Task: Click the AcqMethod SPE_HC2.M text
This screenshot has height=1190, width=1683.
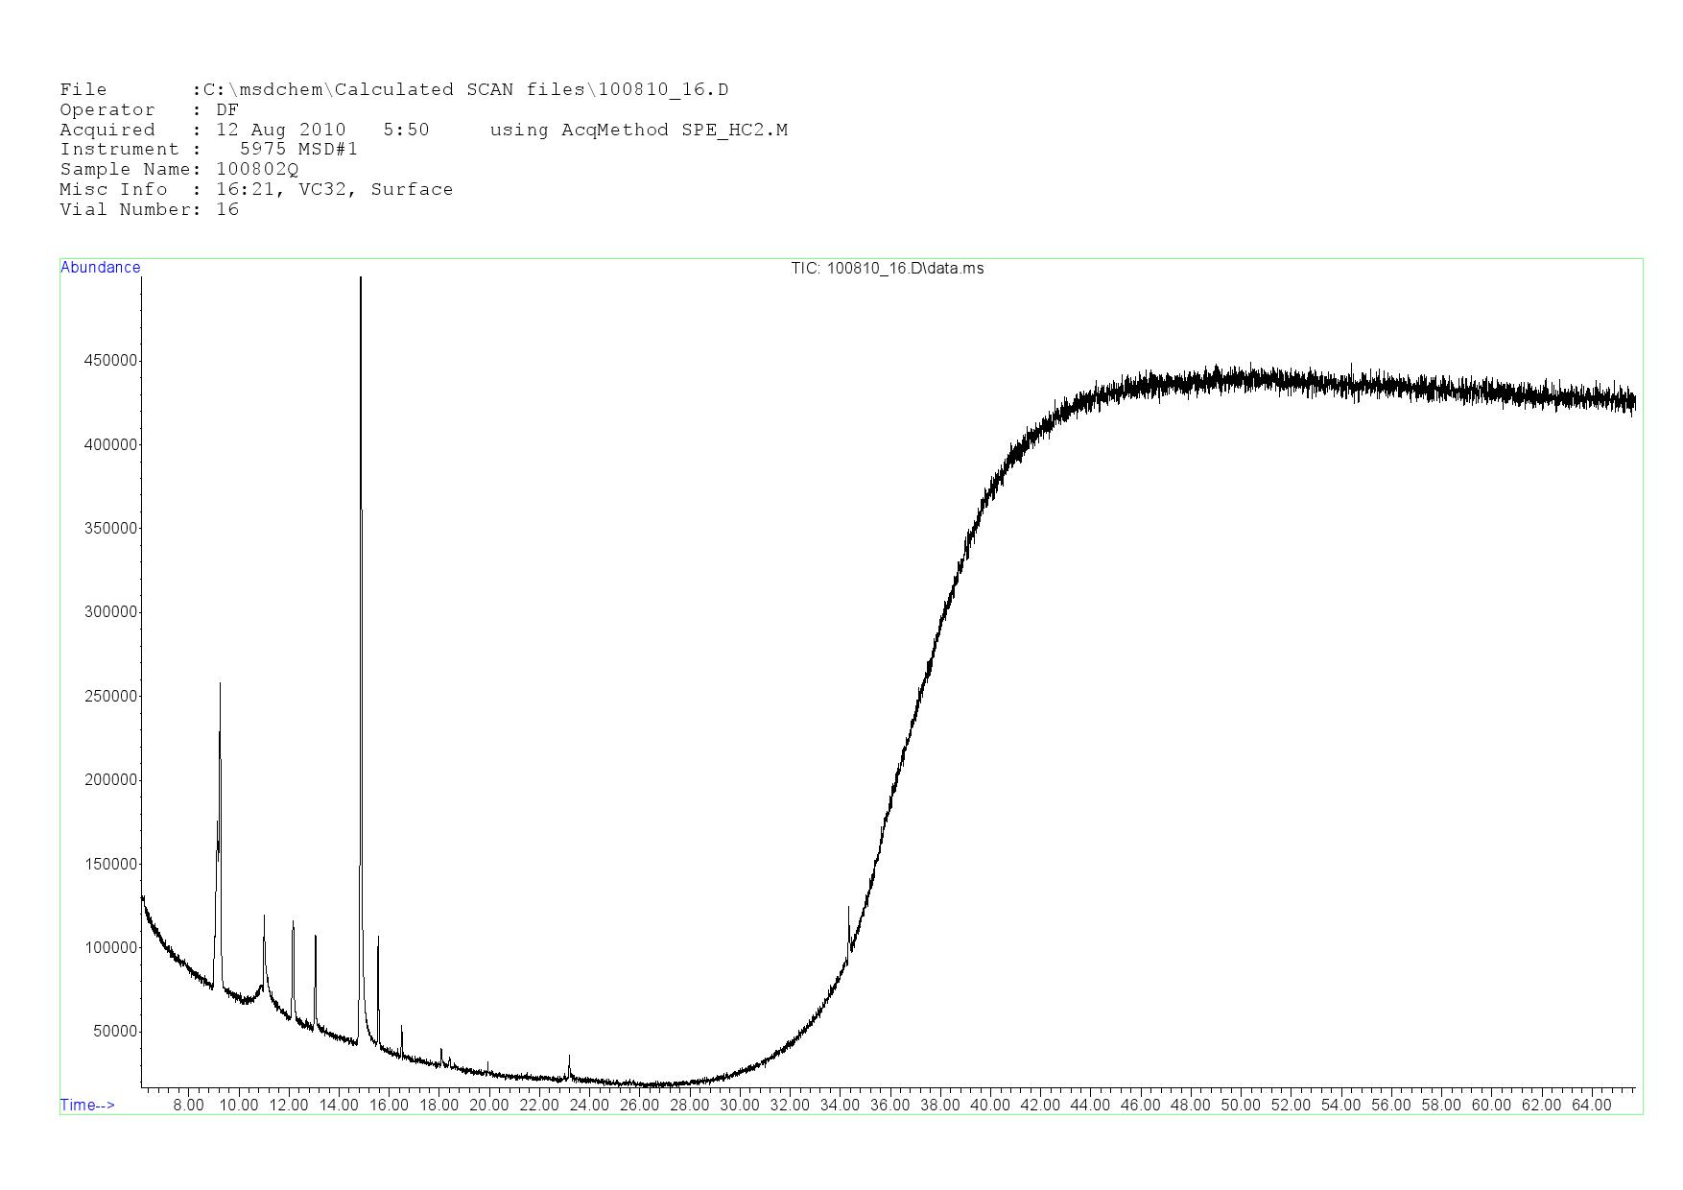Action: tap(638, 130)
